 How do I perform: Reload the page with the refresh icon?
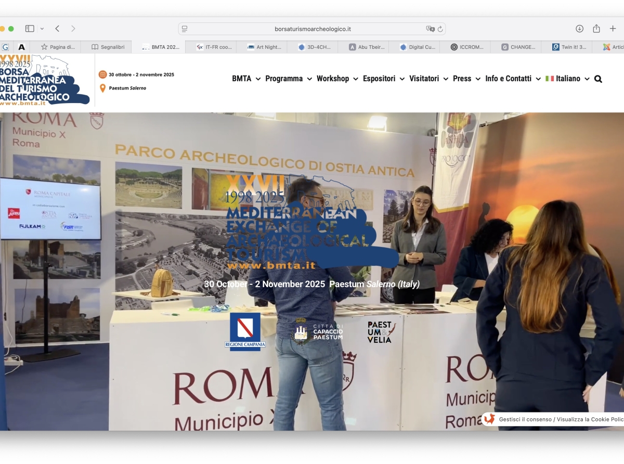[440, 29]
